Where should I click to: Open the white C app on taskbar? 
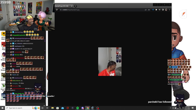(92, 108)
